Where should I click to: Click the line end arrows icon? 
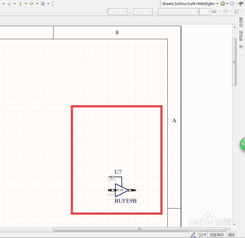[237, 11]
